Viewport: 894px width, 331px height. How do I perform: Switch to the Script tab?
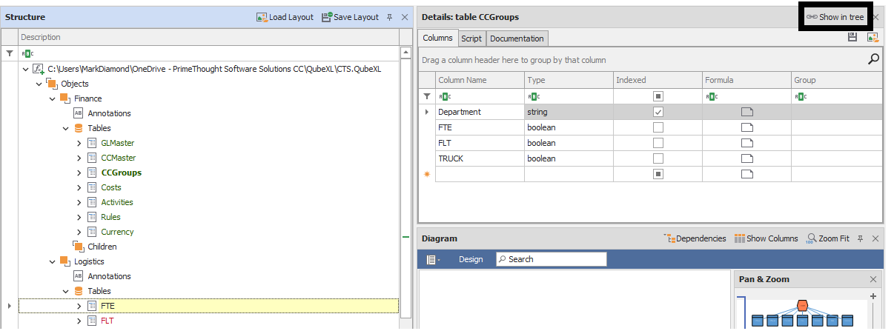pos(471,39)
